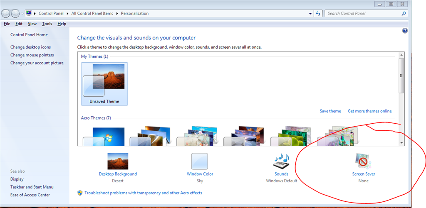Open the Desktop Background desert thumbnail

coord(118,161)
